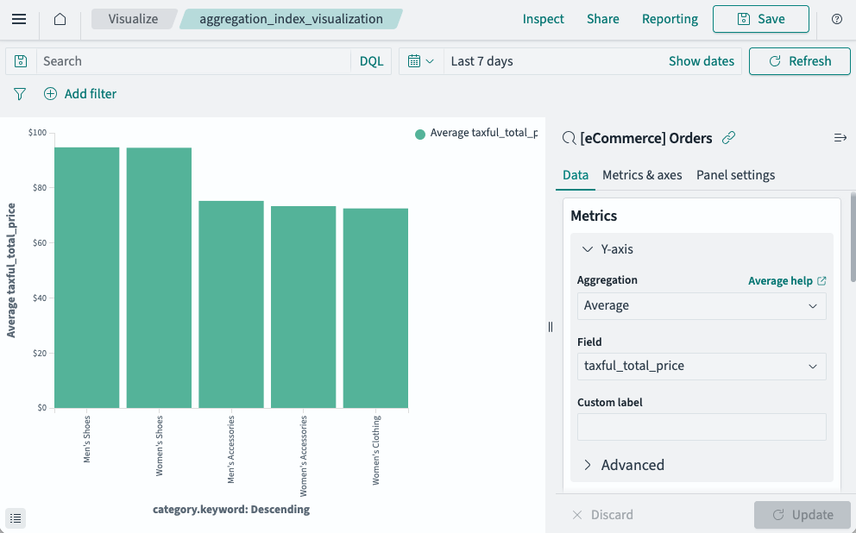Toggle the legend list icon
Image resolution: width=856 pixels, height=533 pixels.
coord(16,517)
